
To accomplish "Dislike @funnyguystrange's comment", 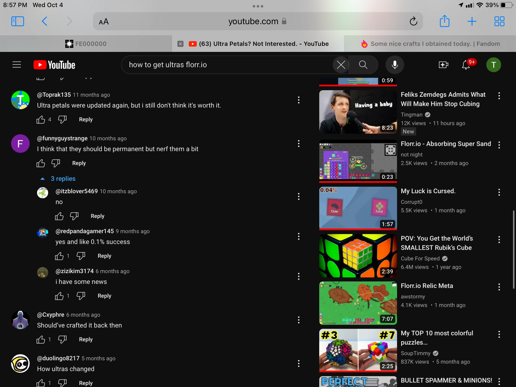I will [x=56, y=163].
